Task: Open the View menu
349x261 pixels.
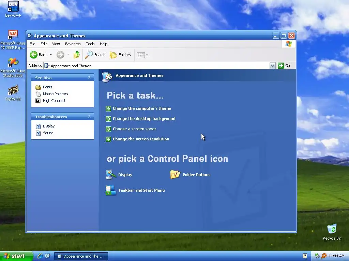Action: 56,44
